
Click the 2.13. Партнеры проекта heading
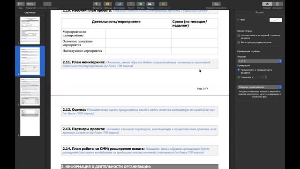point(84,129)
